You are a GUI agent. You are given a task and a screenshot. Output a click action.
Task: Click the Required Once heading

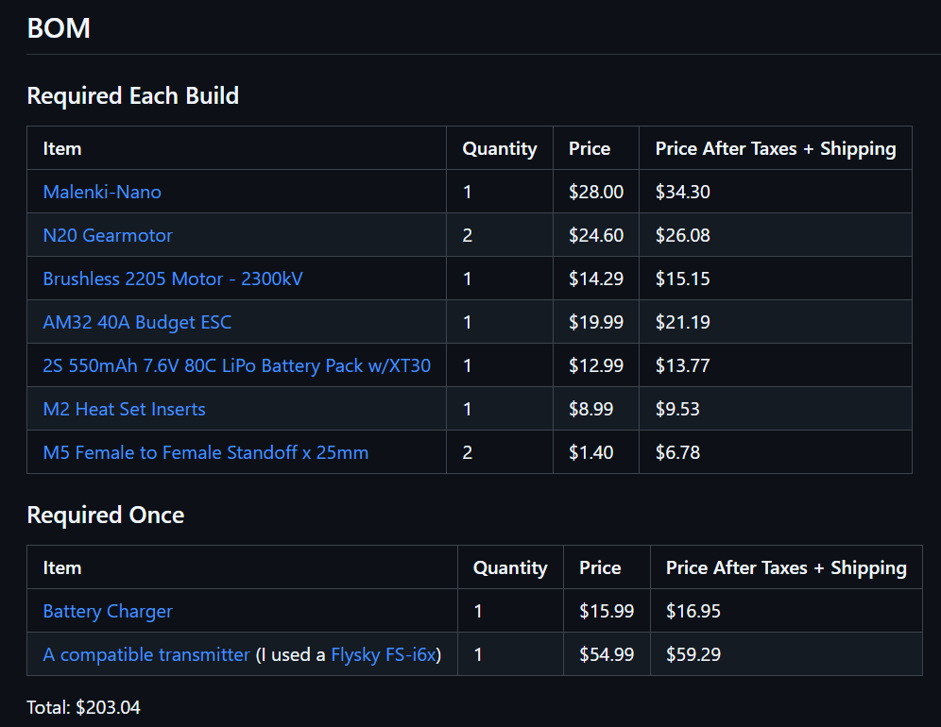click(x=105, y=515)
